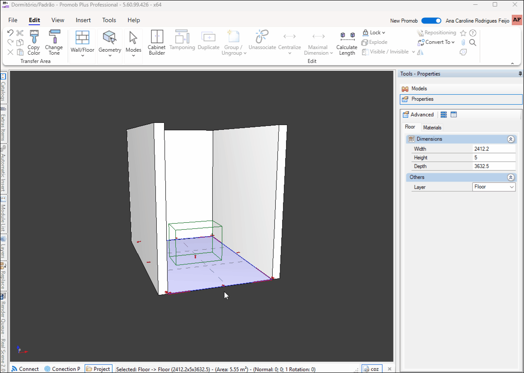Pin the Tools - Properties panel
This screenshot has height=373, width=524.
[x=520, y=74]
